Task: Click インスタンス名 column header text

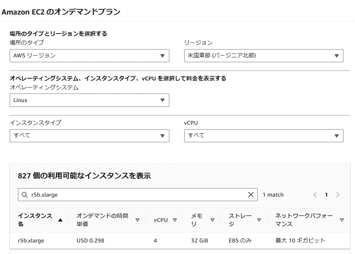Action: point(35,220)
